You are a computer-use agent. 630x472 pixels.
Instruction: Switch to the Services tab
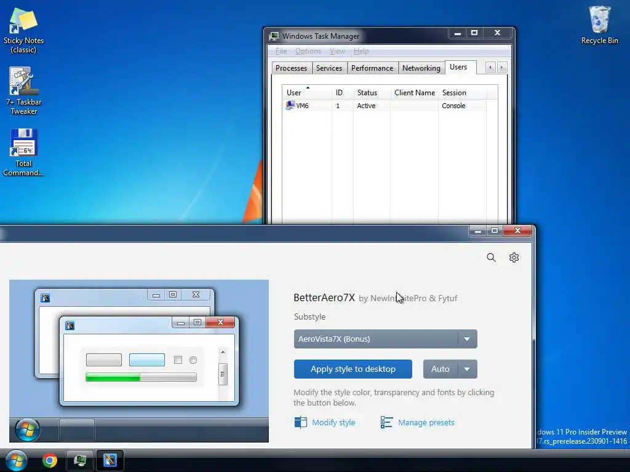click(x=329, y=68)
